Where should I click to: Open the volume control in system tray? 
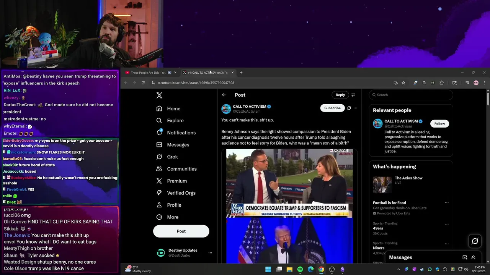click(466, 269)
